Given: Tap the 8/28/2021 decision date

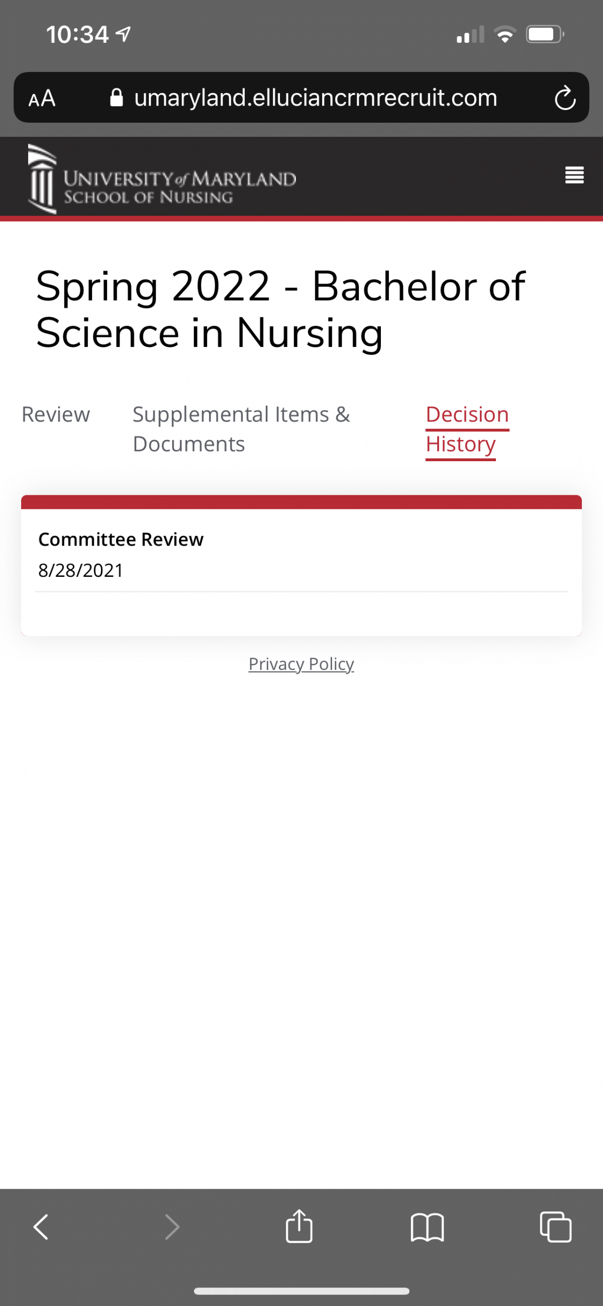Looking at the screenshot, I should 81,570.
